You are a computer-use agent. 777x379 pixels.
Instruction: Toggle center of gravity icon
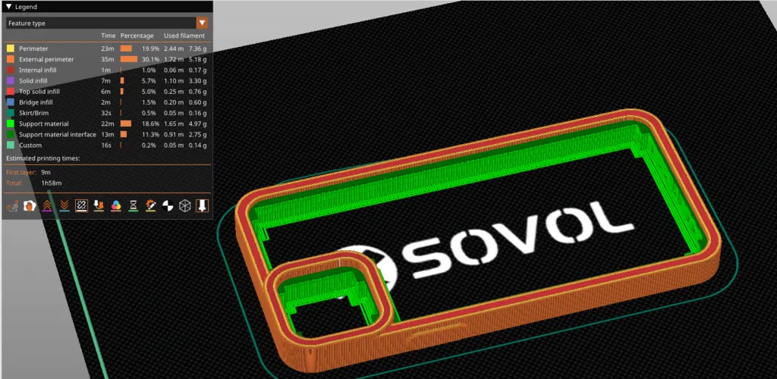(x=168, y=206)
